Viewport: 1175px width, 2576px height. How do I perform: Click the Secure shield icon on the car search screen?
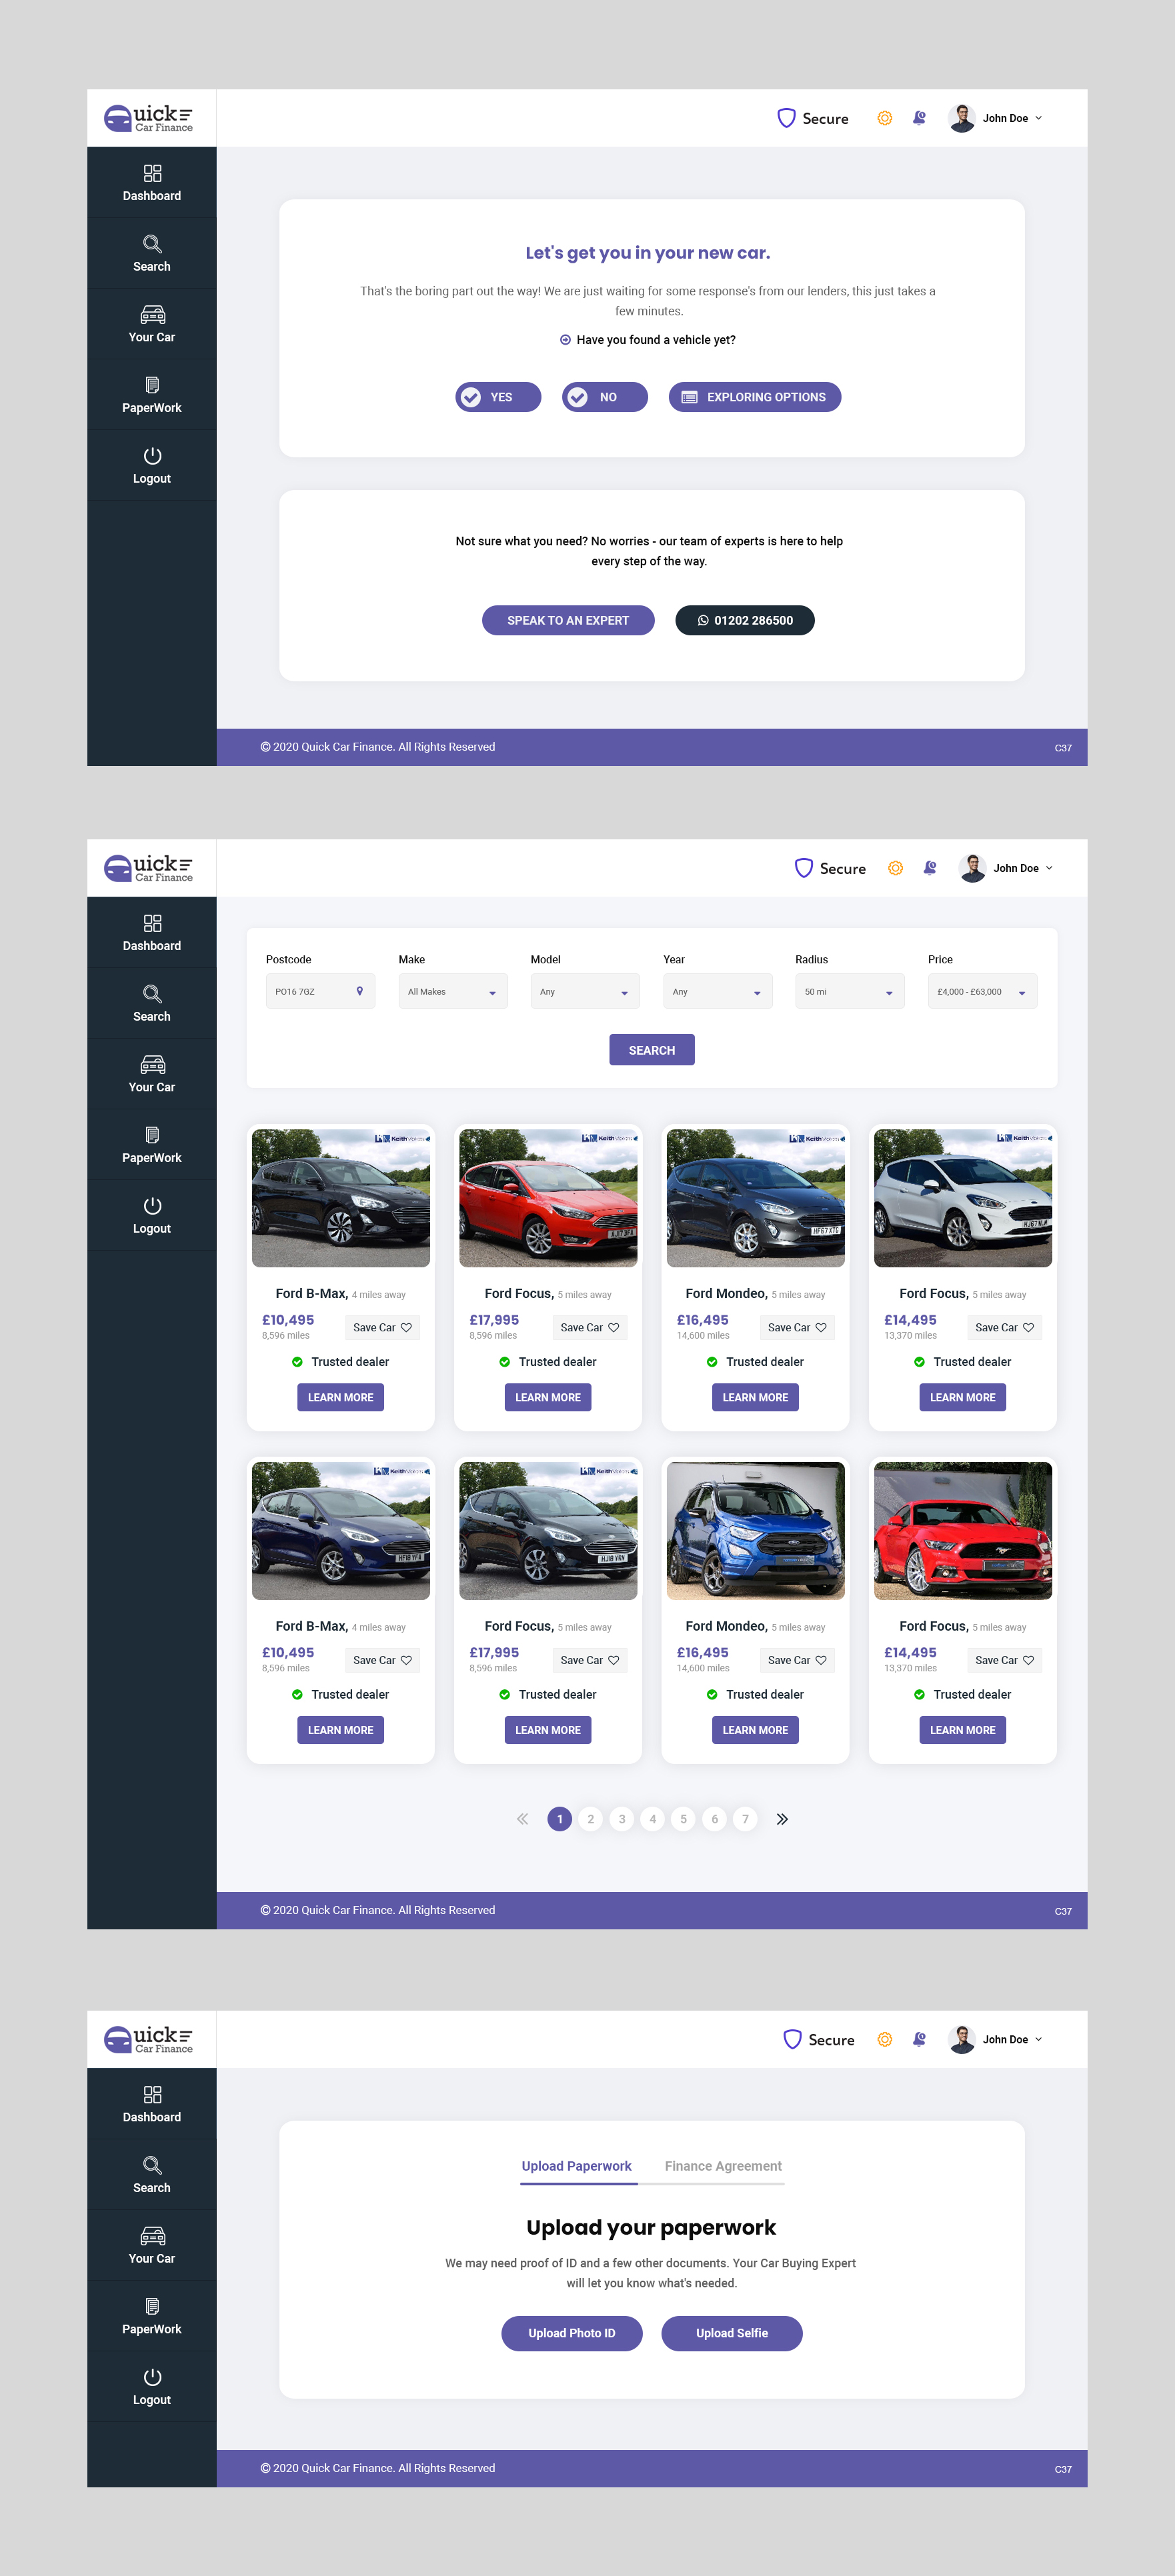(x=803, y=868)
